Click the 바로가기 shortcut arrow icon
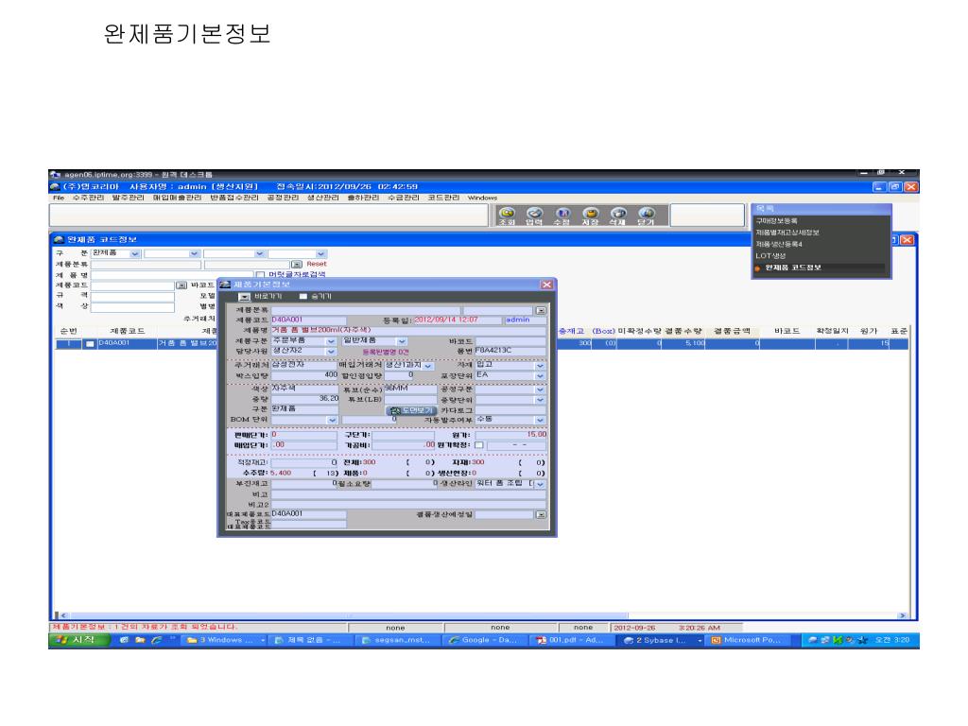Viewport: 968px width, 726px height. click(245, 297)
